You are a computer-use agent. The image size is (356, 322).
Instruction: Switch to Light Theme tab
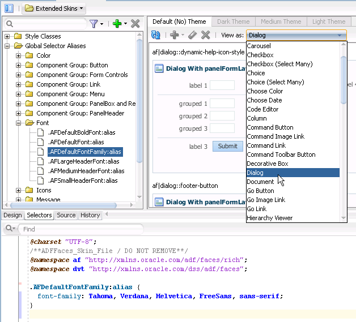329,22
